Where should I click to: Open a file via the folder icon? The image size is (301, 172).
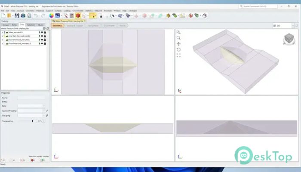9,15
